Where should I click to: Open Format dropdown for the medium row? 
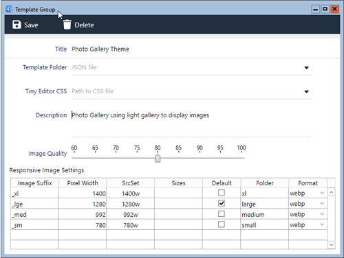322,214
